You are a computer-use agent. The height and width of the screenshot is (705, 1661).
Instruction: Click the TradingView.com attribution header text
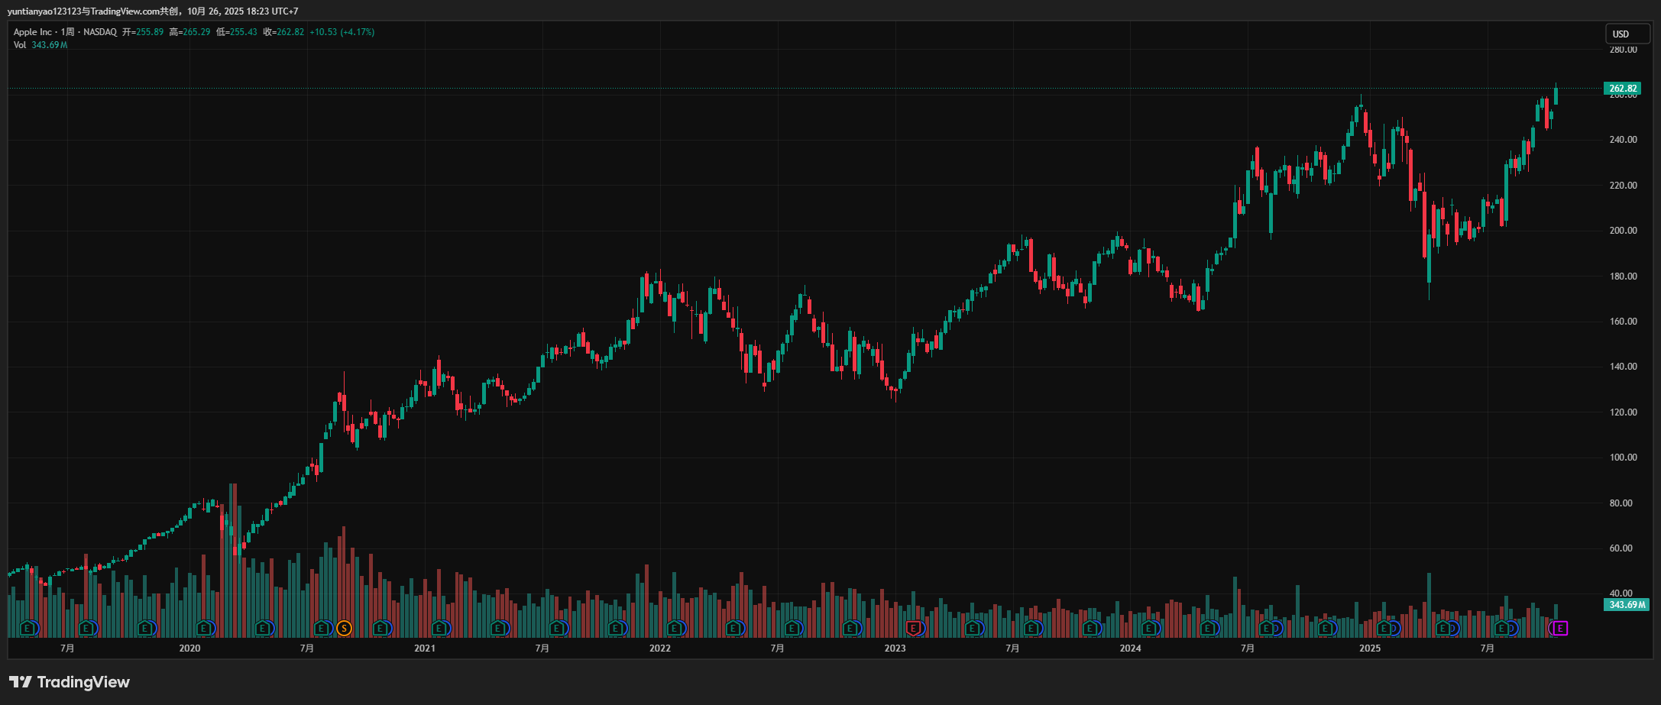(153, 11)
